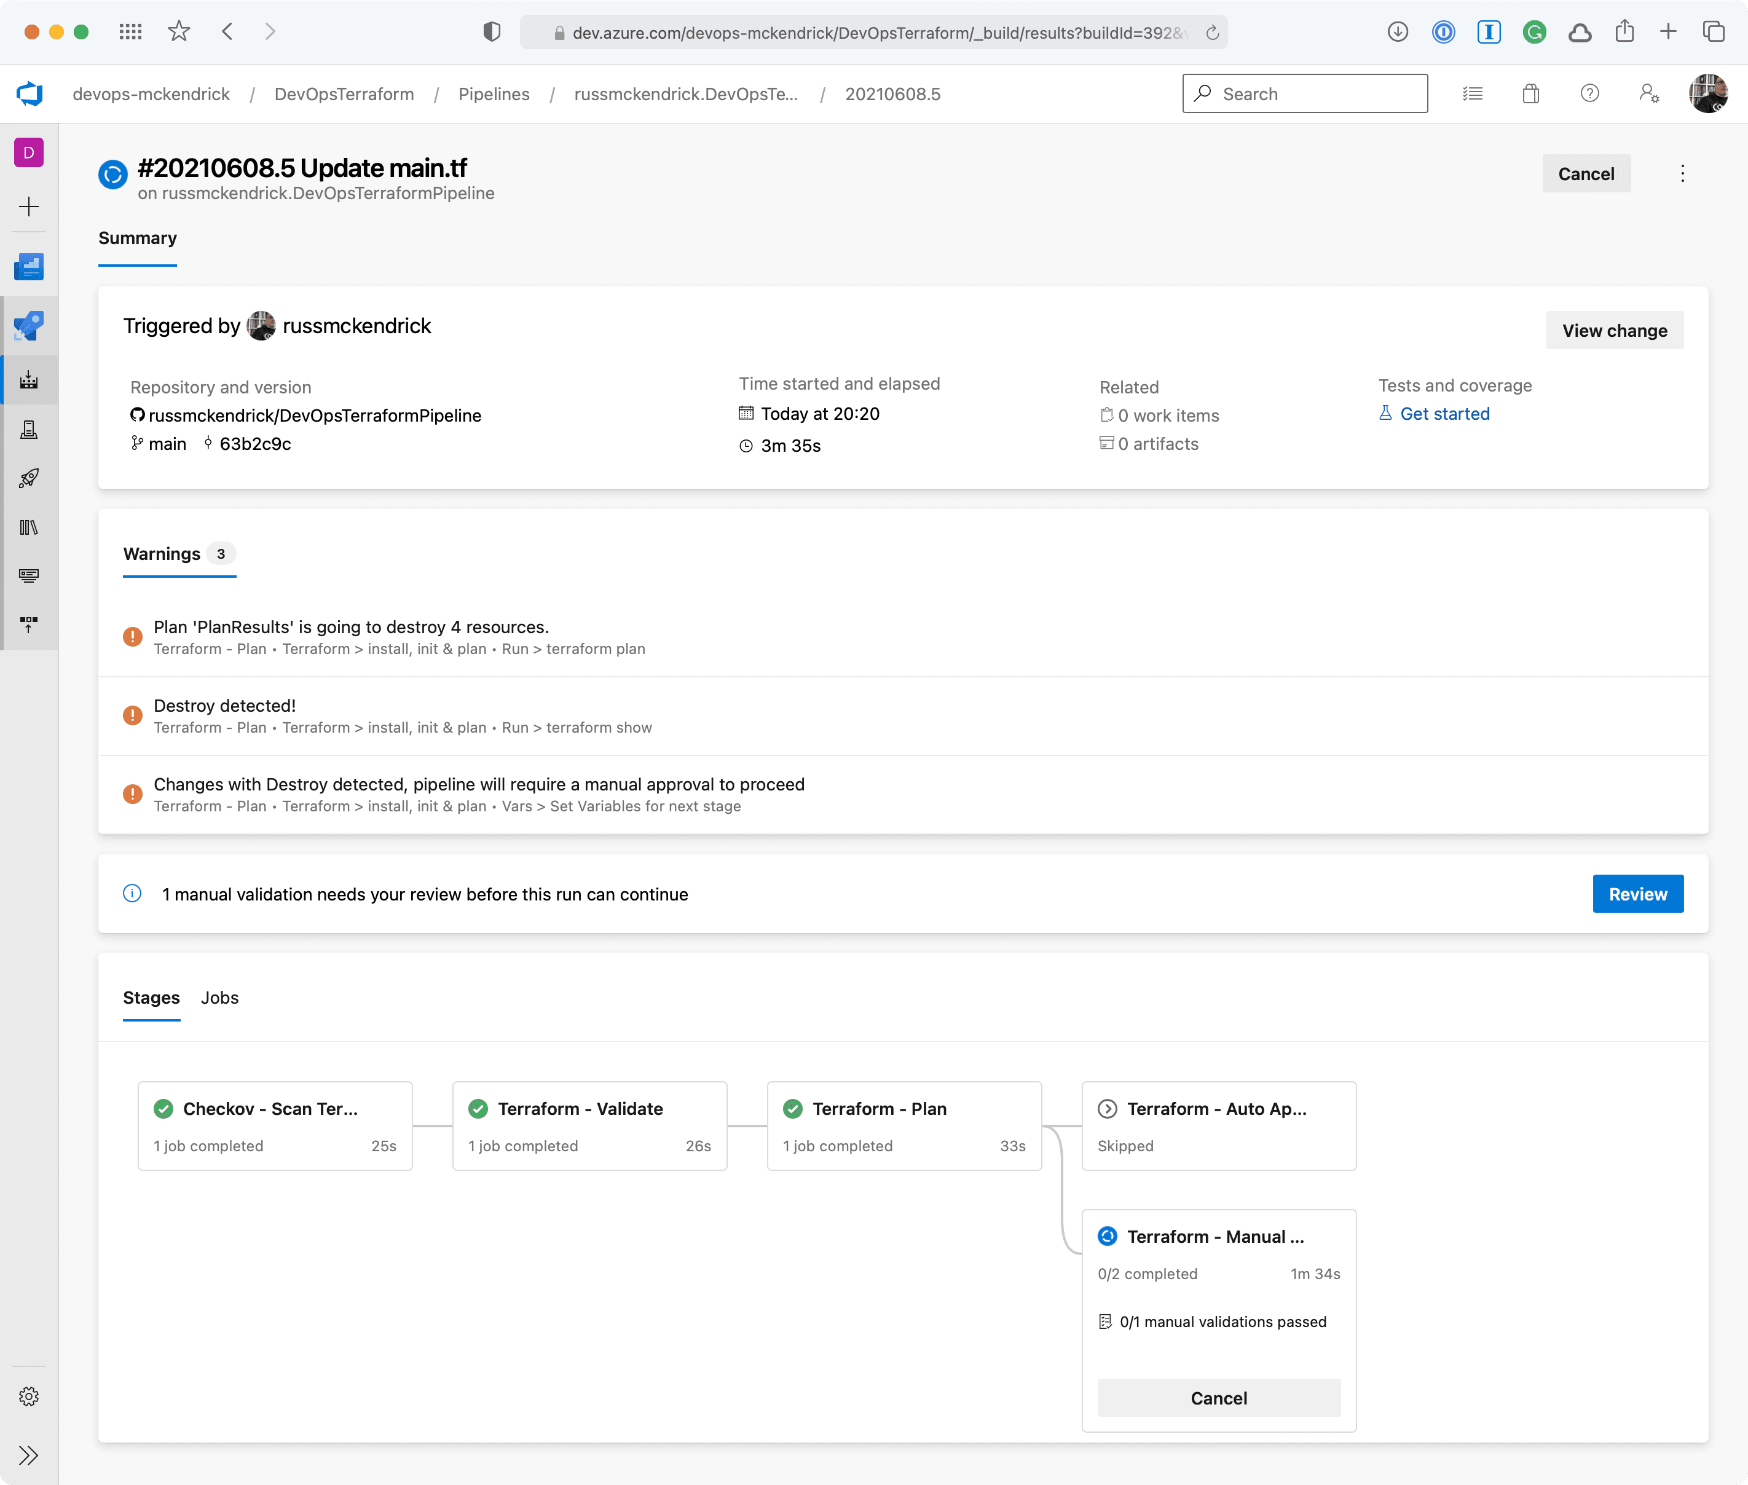Open the help question mark icon

pos(1589,93)
